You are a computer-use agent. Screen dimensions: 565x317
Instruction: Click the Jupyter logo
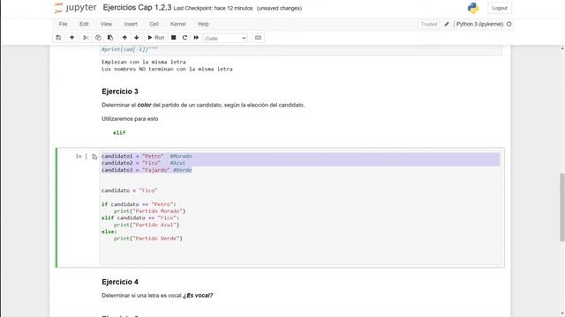pyautogui.click(x=76, y=8)
